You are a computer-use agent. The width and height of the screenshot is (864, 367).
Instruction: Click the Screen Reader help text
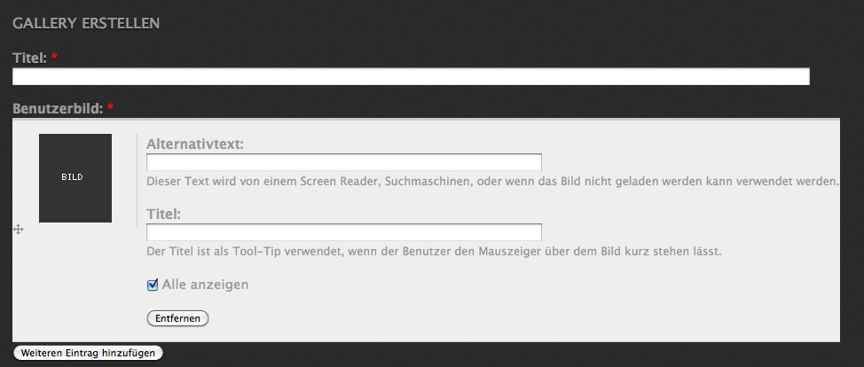pos(491,182)
